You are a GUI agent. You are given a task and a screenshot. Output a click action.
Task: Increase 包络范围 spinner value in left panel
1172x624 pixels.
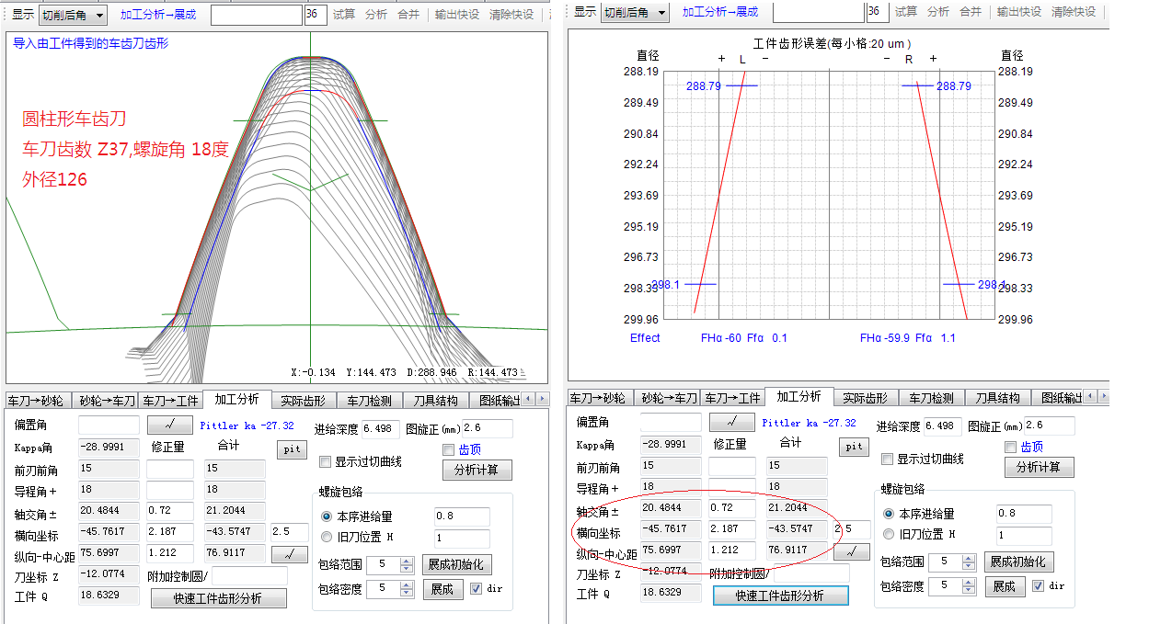coord(406,560)
